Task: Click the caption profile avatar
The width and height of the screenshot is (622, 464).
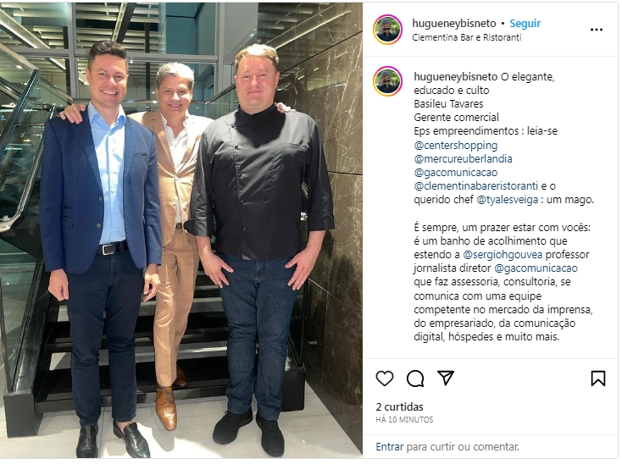Action: (x=387, y=81)
